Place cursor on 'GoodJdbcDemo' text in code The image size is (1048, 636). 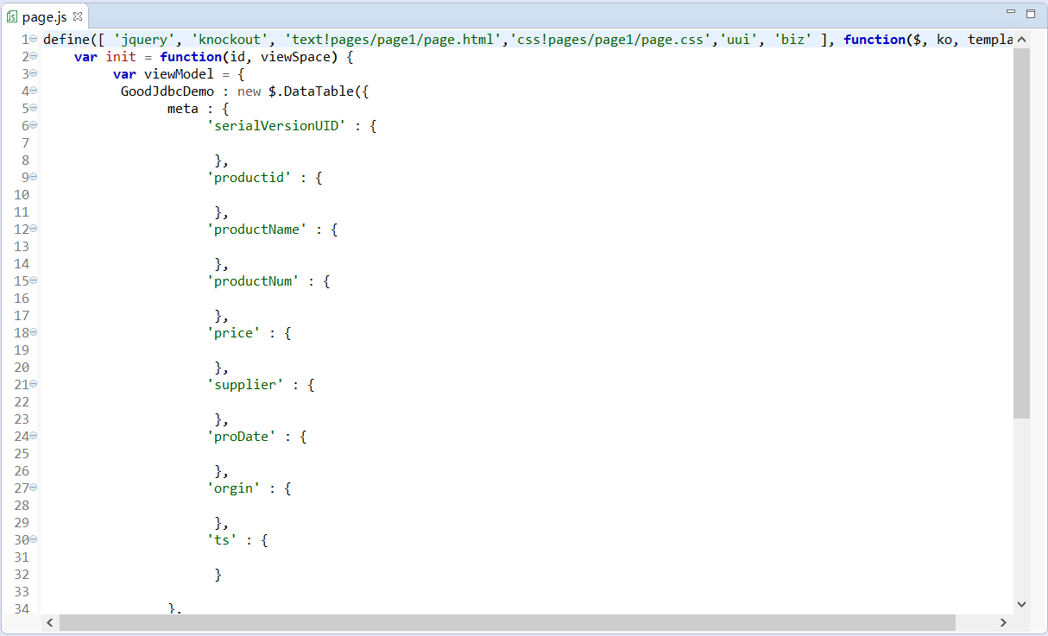pyautogui.click(x=167, y=91)
